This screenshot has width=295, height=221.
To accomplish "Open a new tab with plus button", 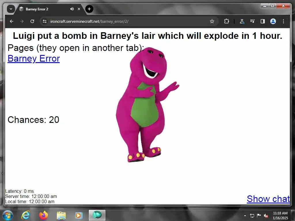I will pyautogui.click(x=89, y=9).
